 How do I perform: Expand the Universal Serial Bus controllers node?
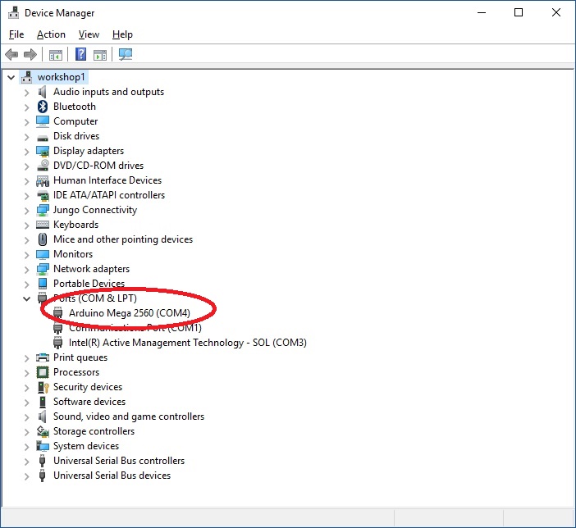click(26, 461)
